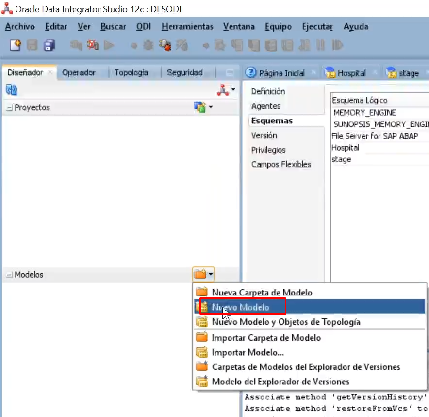Open the Herramientas menu
Image resolution: width=429 pixels, height=417 pixels.
(x=187, y=27)
